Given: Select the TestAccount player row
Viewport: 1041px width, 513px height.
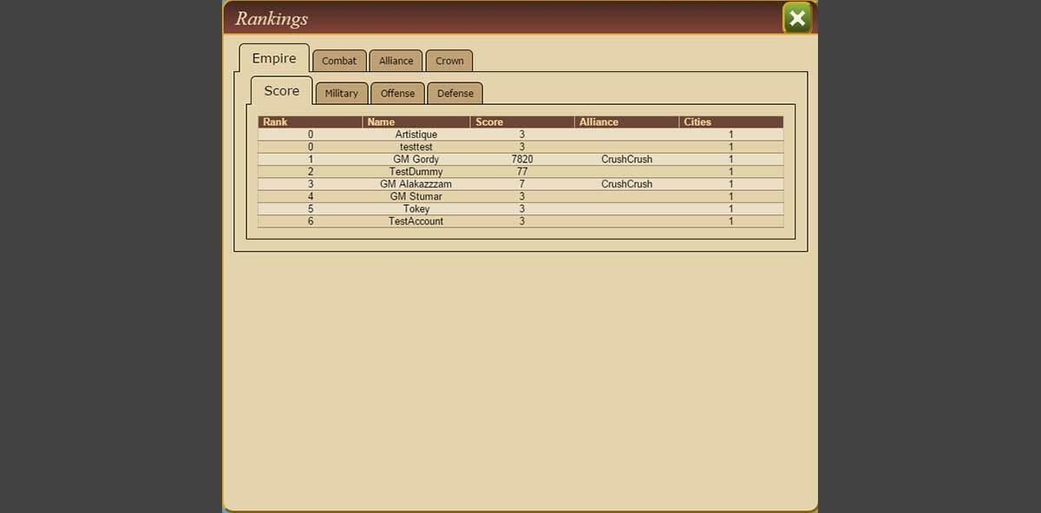Looking at the screenshot, I should tap(416, 221).
